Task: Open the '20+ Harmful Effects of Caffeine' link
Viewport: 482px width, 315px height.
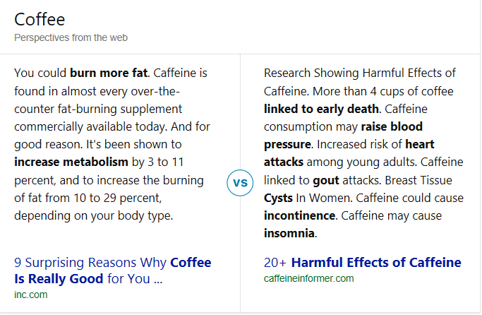Action: coord(362,263)
